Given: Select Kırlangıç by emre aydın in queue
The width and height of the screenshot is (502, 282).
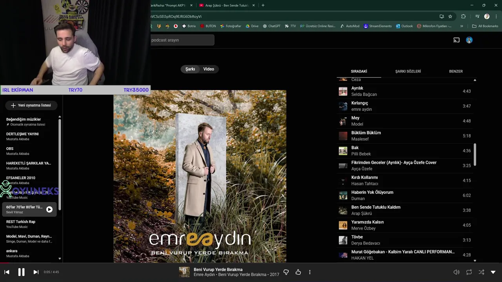Looking at the screenshot, I should point(405,106).
